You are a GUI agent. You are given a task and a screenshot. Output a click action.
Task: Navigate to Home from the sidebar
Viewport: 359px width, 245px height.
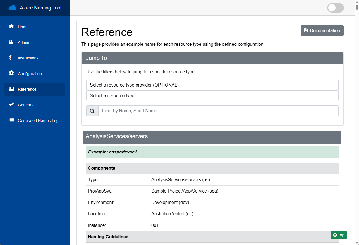click(23, 27)
